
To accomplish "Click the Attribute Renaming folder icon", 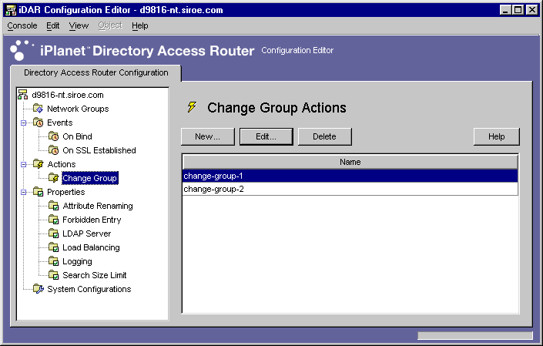I will 54,206.
